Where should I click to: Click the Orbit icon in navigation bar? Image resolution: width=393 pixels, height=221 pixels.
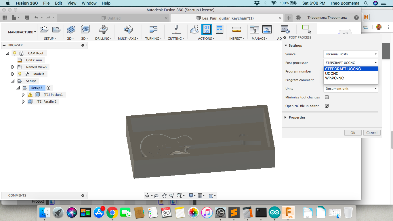tap(147, 196)
